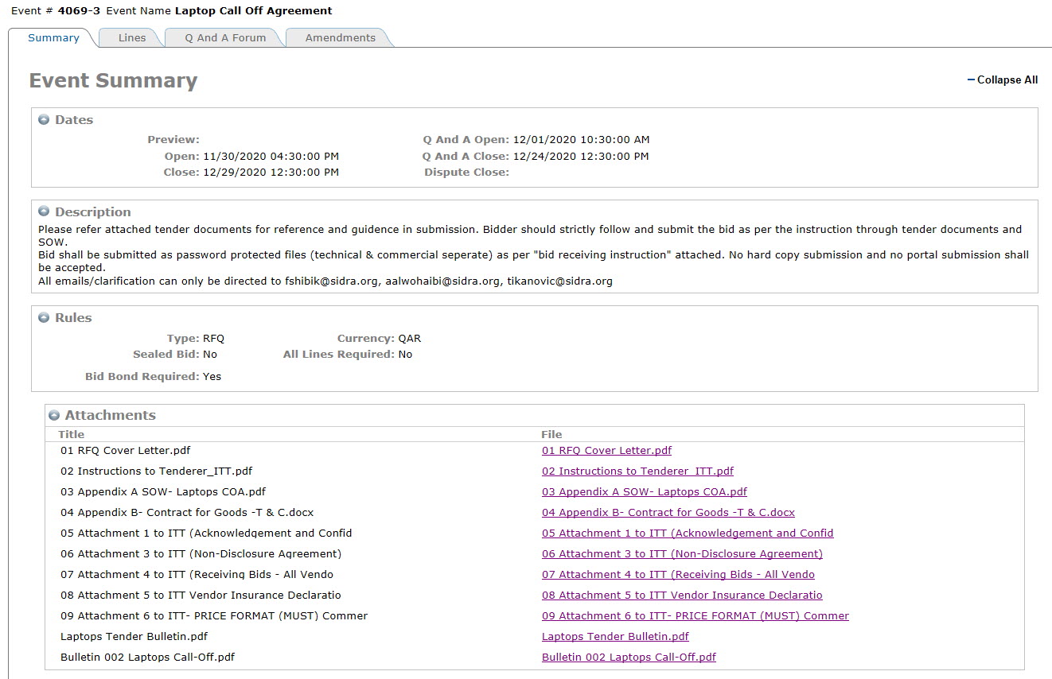1052x679 pixels.
Task: Open 05 Attachment 1 to ITT link
Action: (688, 533)
